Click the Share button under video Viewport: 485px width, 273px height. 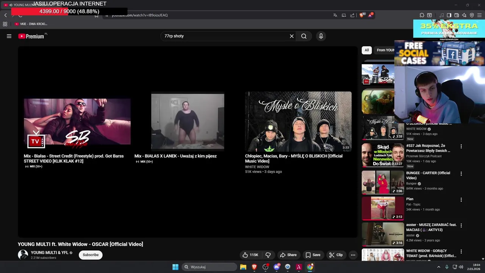click(288, 255)
